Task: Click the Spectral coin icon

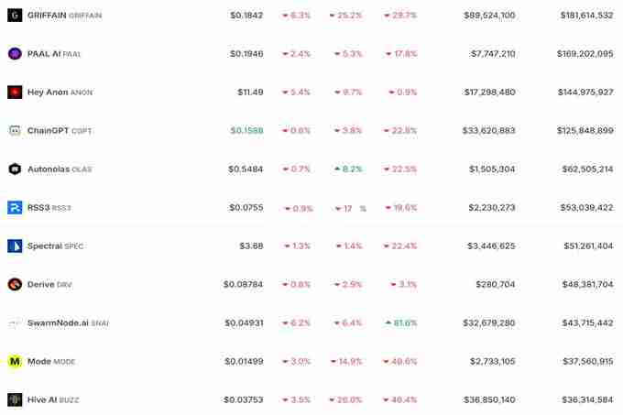Action: (15, 246)
